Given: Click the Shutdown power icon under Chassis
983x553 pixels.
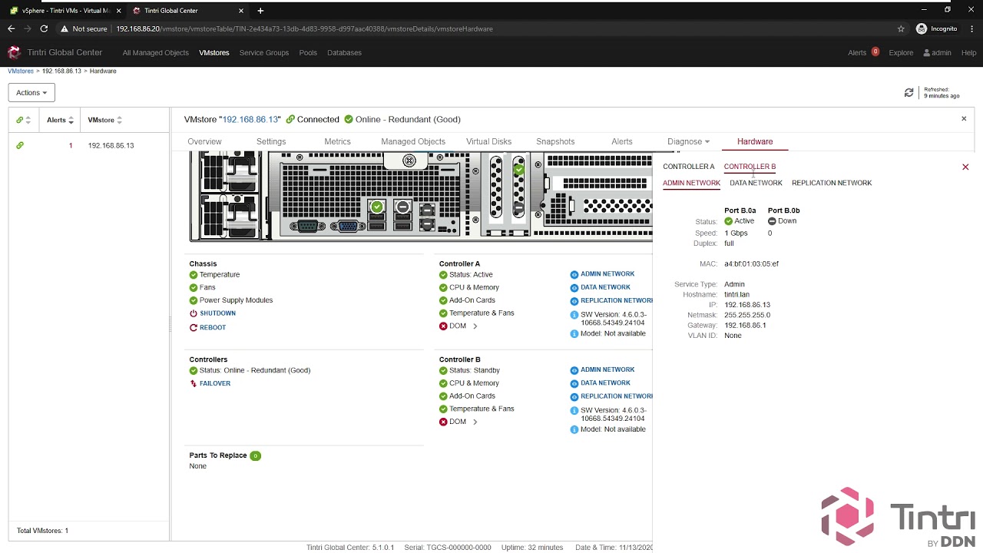Looking at the screenshot, I should pos(194,313).
